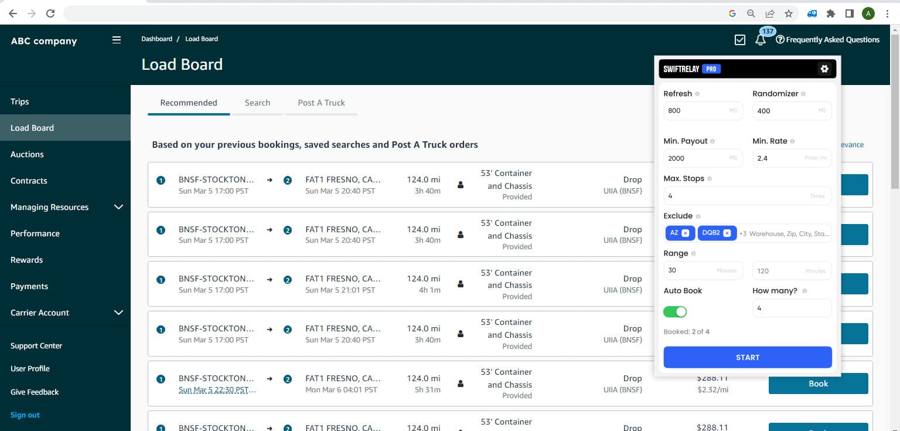Toggle the browser side panel icon
The width and height of the screenshot is (900, 431).
coord(850,13)
